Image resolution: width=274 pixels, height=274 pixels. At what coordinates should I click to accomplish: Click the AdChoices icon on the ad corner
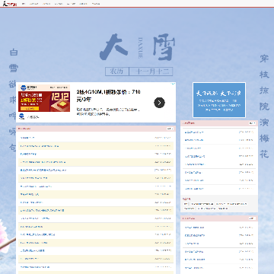[174, 84]
